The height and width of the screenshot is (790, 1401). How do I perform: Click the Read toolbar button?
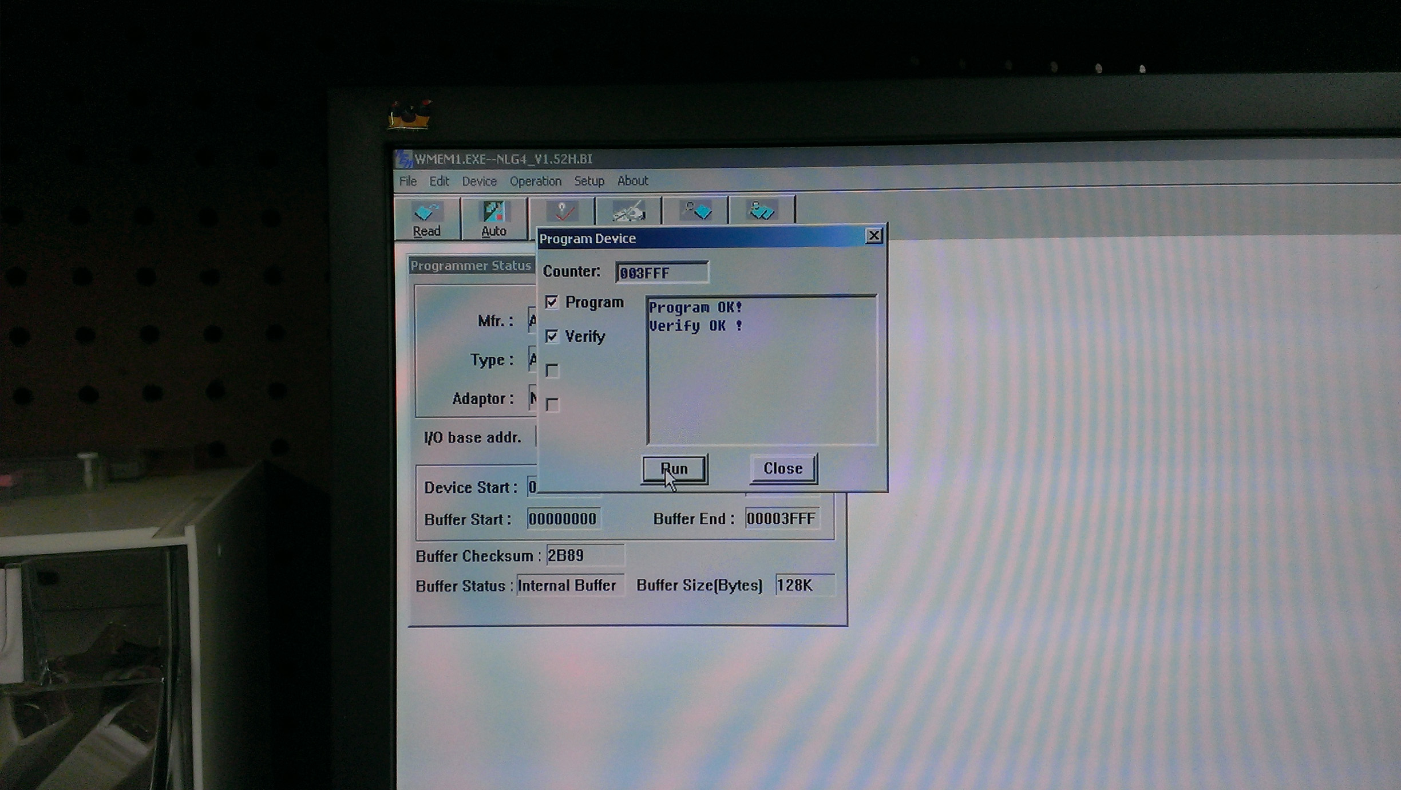point(426,218)
